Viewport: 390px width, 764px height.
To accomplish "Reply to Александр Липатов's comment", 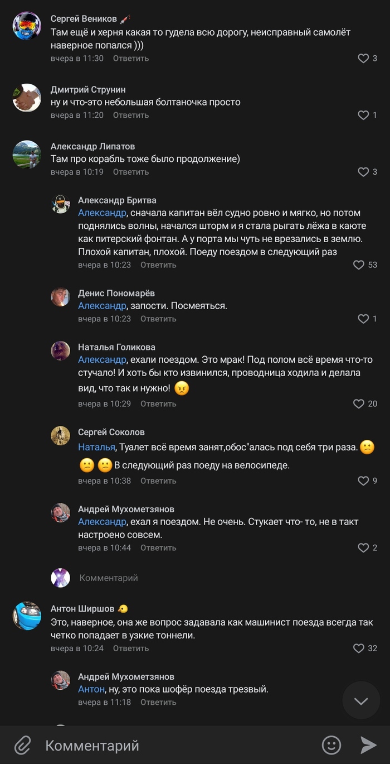I will pyautogui.click(x=131, y=172).
